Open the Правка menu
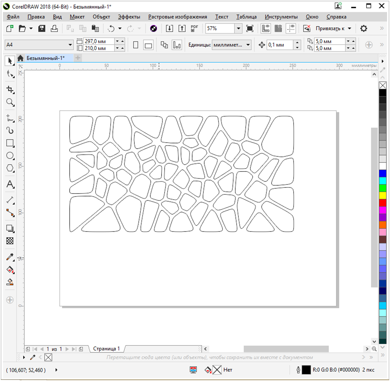This screenshot has height=381, width=390. [x=36, y=17]
